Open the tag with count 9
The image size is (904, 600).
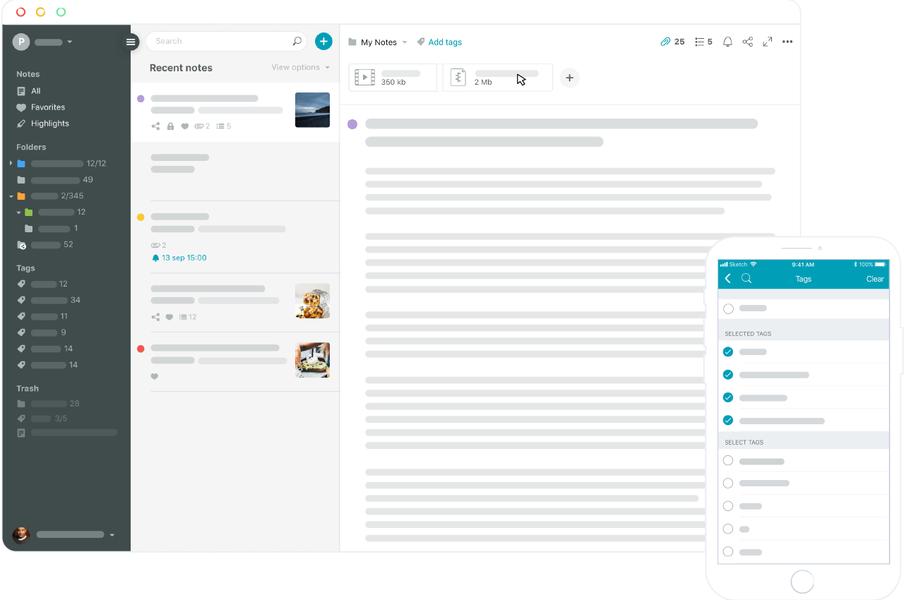[x=41, y=332]
